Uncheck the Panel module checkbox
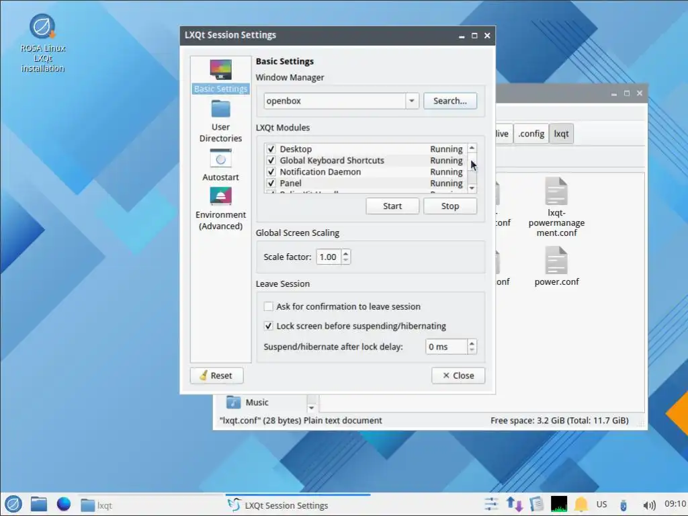 (271, 183)
